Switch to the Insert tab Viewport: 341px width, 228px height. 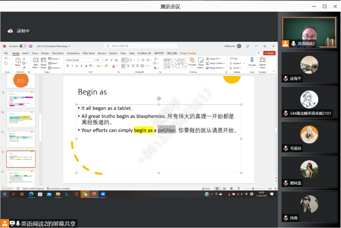click(x=26, y=53)
